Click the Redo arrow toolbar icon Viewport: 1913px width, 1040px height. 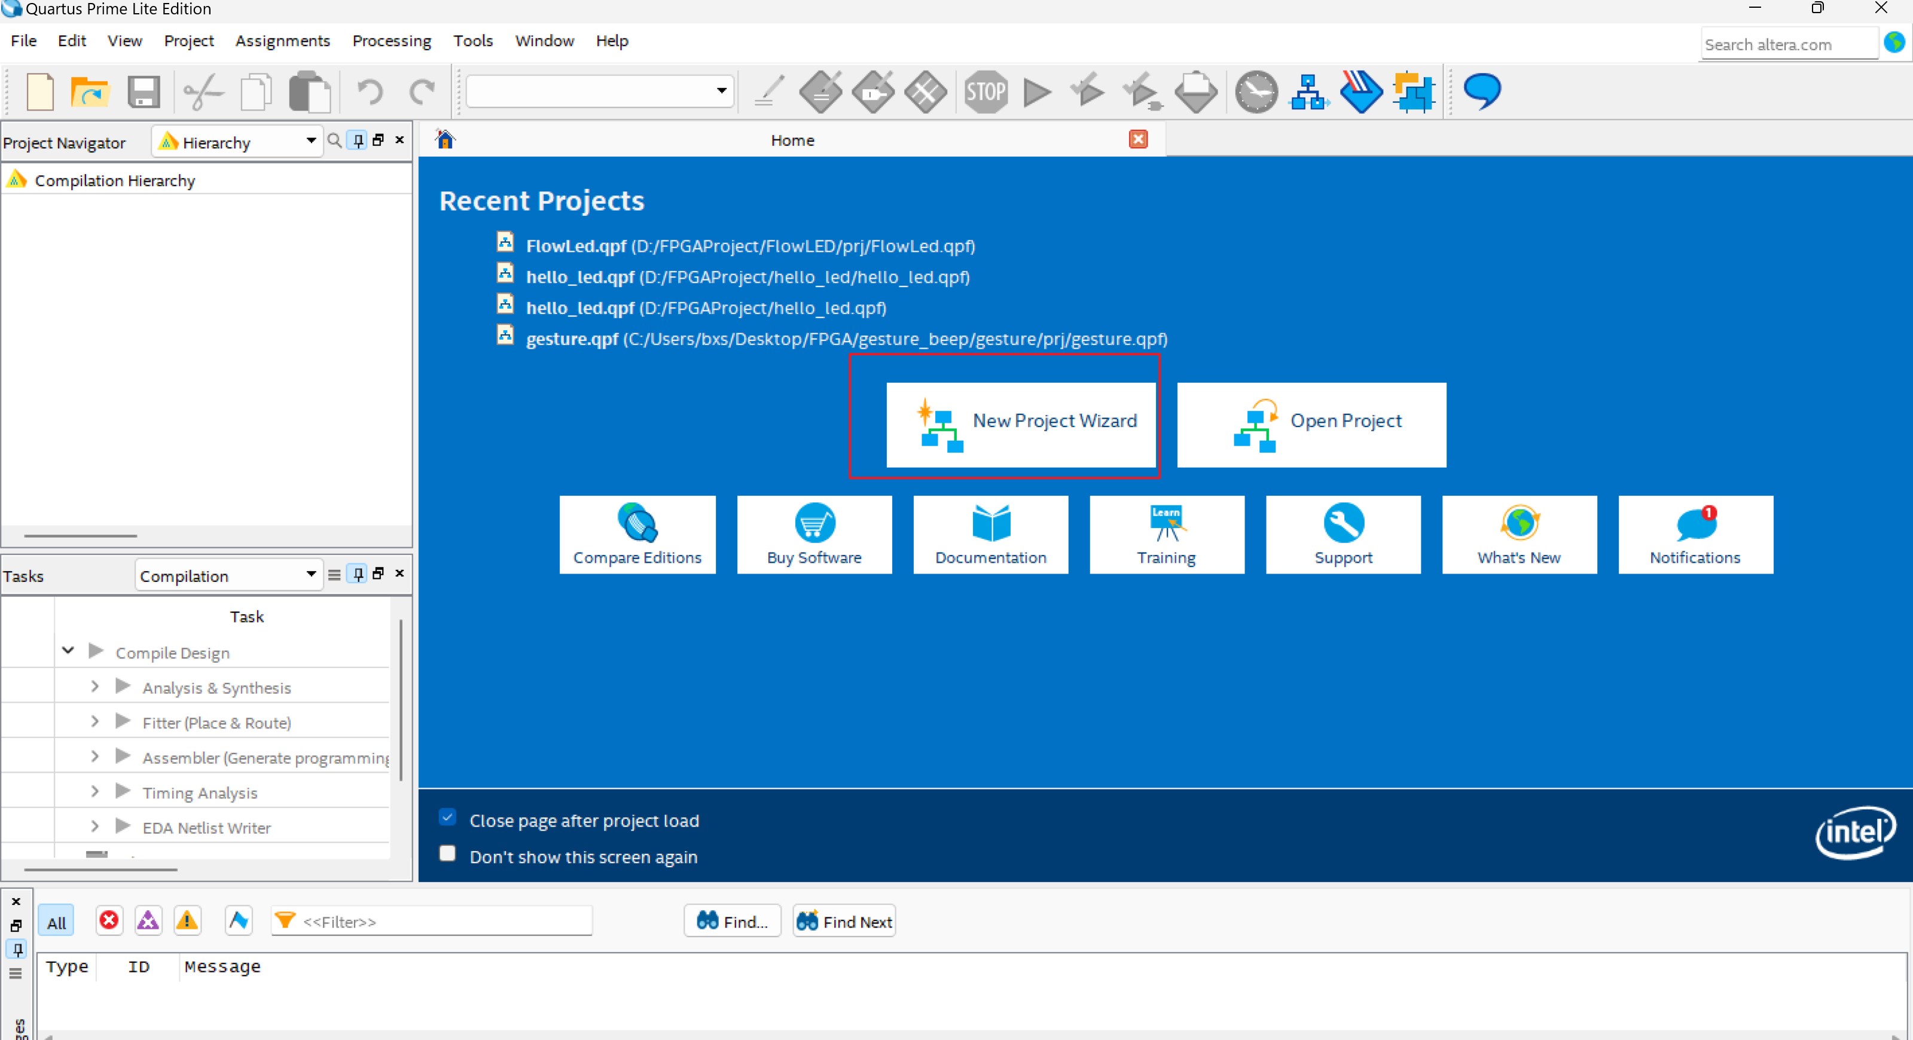423,92
